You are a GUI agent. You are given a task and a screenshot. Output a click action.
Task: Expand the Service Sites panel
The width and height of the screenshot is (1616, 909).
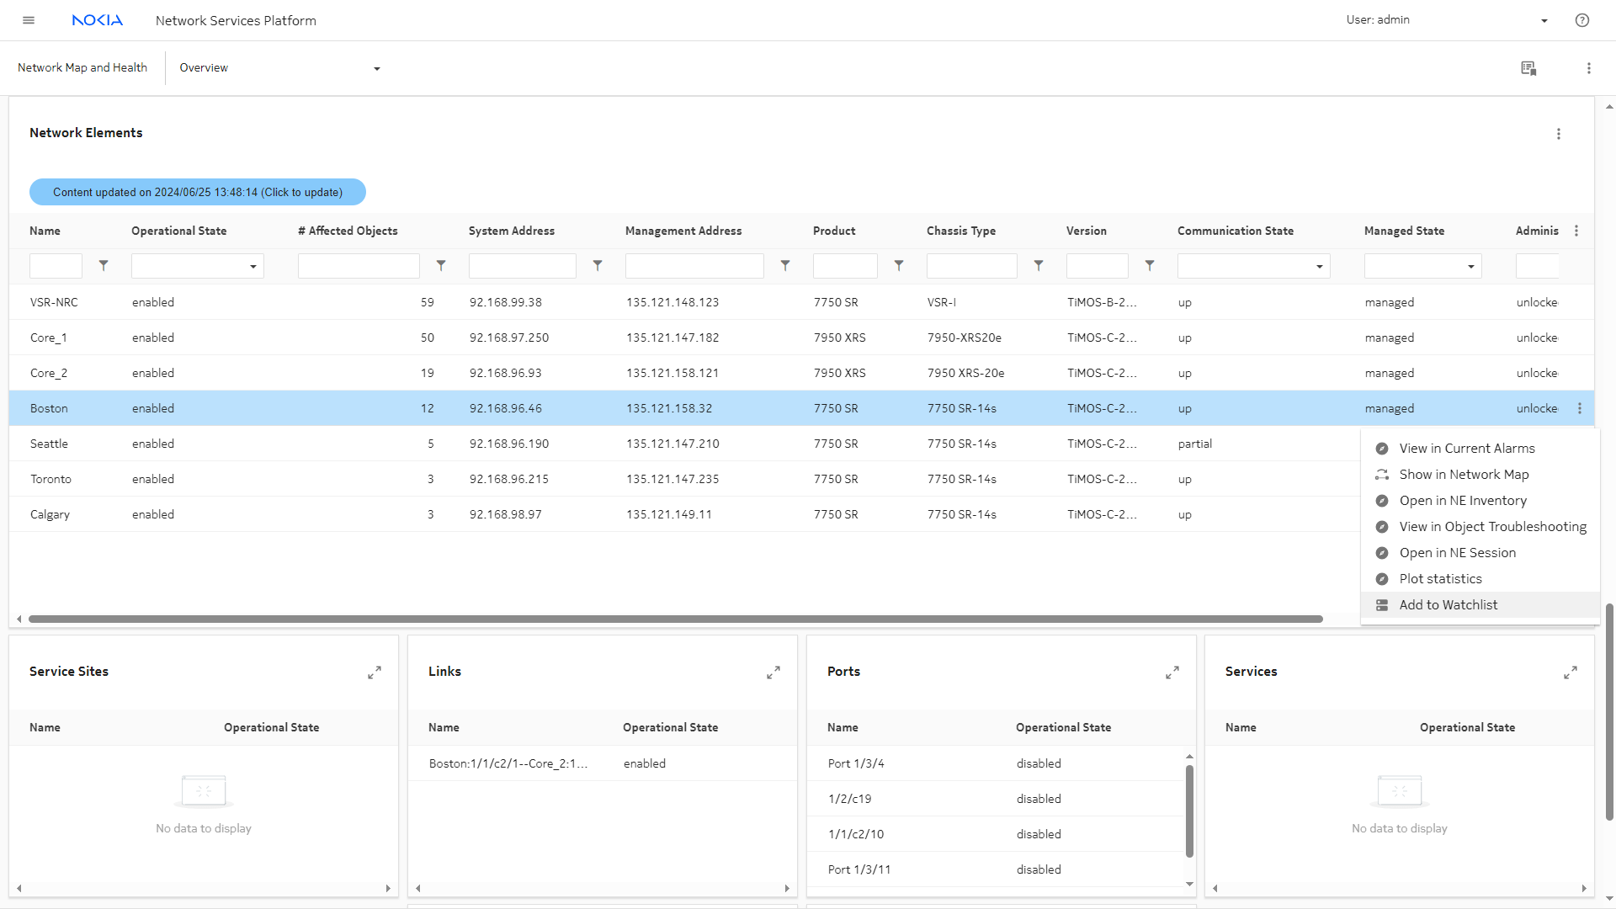click(375, 672)
